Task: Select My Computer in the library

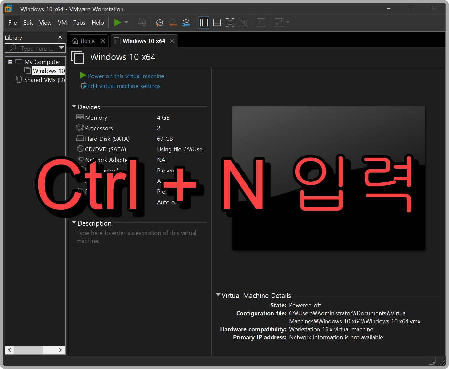Action: [42, 62]
